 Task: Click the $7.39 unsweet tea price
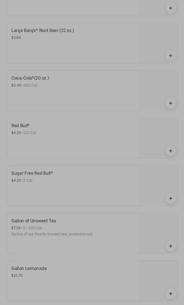[16, 228]
